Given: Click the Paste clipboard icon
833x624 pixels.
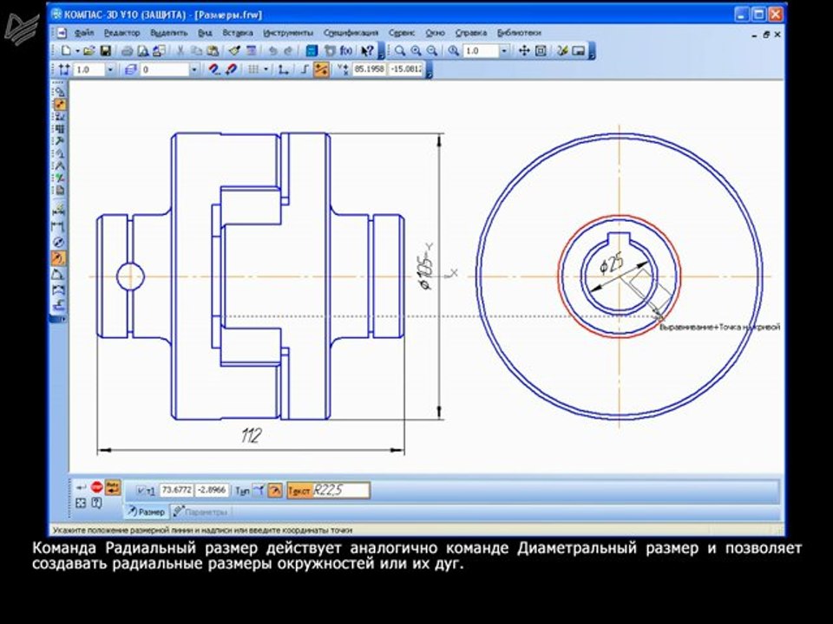Looking at the screenshot, I should pyautogui.click(x=213, y=51).
